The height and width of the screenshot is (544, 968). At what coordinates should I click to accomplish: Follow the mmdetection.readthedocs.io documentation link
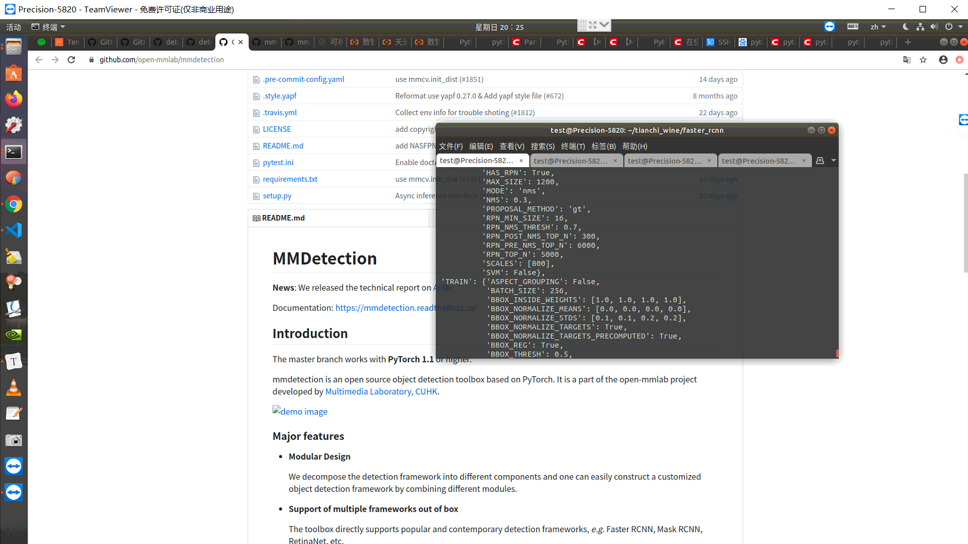coord(406,307)
